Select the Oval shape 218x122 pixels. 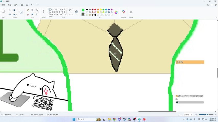pos(55,10)
